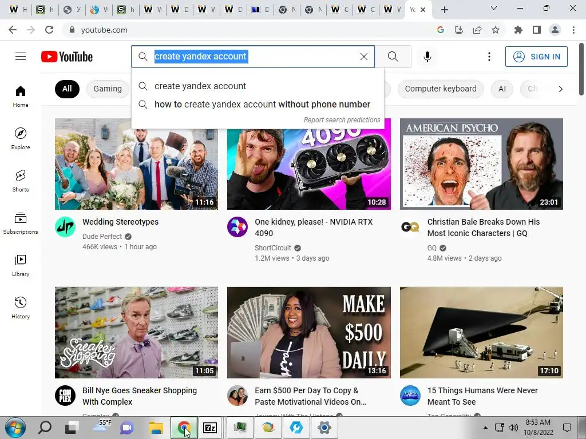This screenshot has height=439, width=586.
Task: Click Christian Bale Breaks Down title
Action: pyautogui.click(x=484, y=228)
